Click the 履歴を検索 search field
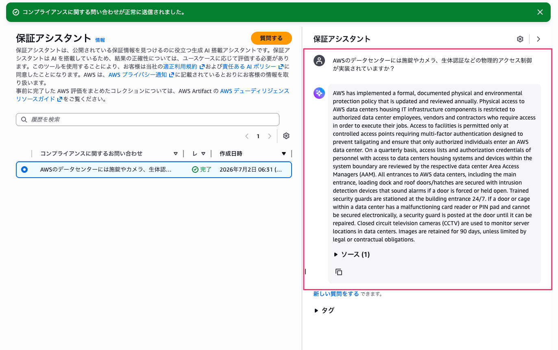 point(148,120)
